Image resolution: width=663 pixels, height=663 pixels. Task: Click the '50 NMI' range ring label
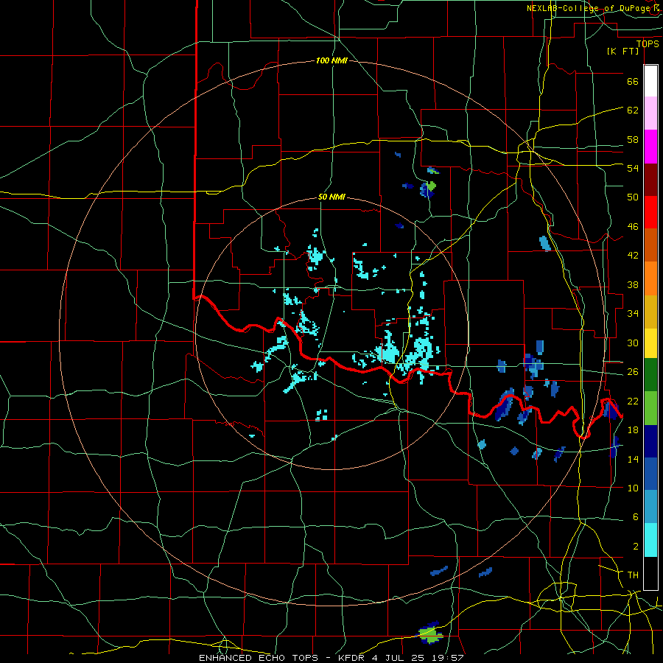[331, 197]
